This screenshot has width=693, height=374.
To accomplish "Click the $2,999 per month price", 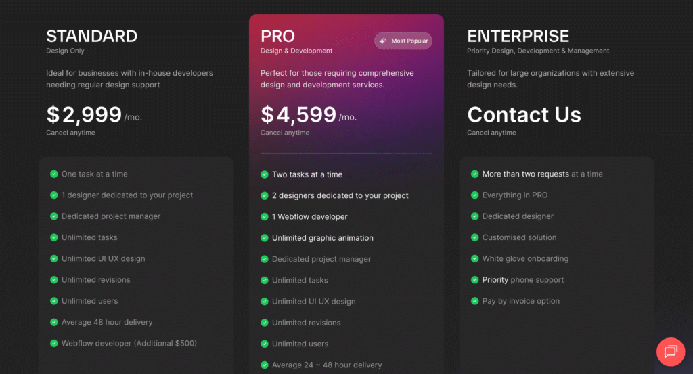I will click(93, 115).
